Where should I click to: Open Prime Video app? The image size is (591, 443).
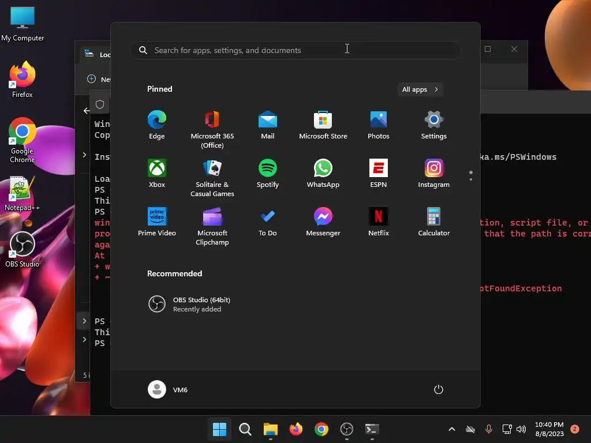pyautogui.click(x=157, y=222)
